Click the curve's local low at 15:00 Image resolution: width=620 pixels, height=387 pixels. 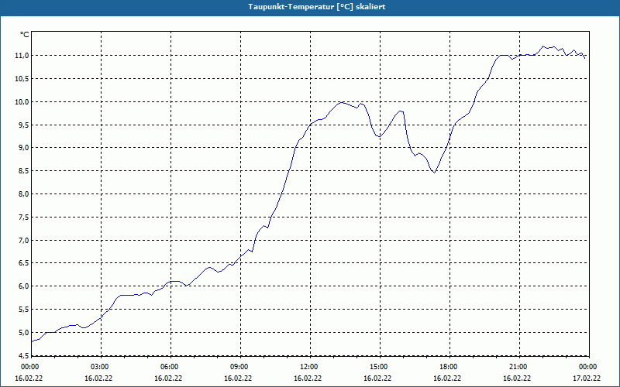pyautogui.click(x=379, y=136)
